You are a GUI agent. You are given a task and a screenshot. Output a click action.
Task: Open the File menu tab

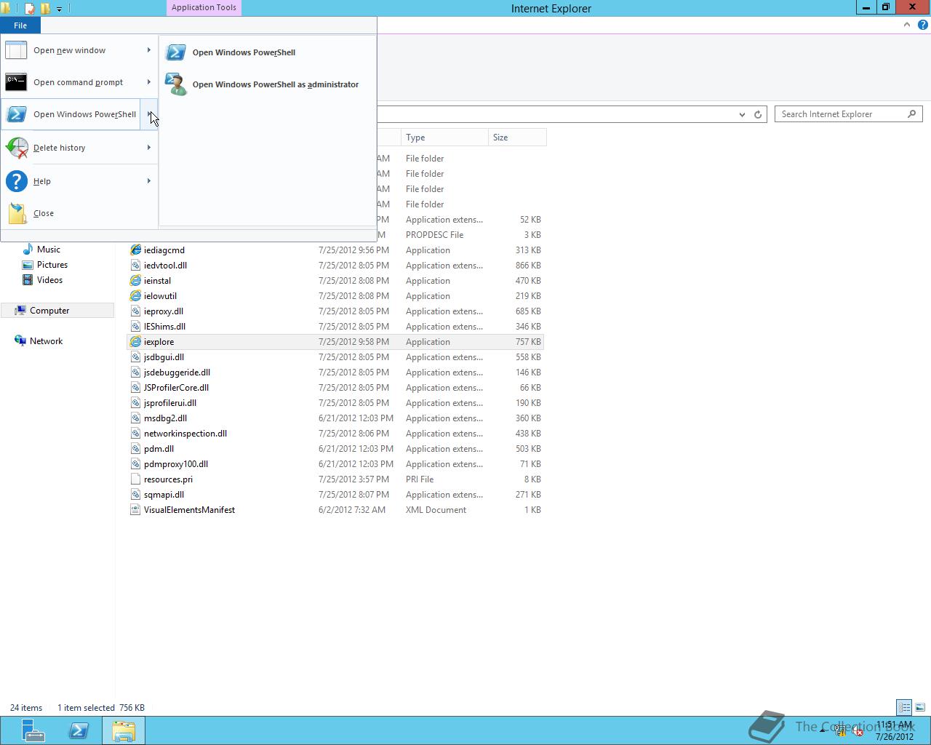tap(20, 25)
